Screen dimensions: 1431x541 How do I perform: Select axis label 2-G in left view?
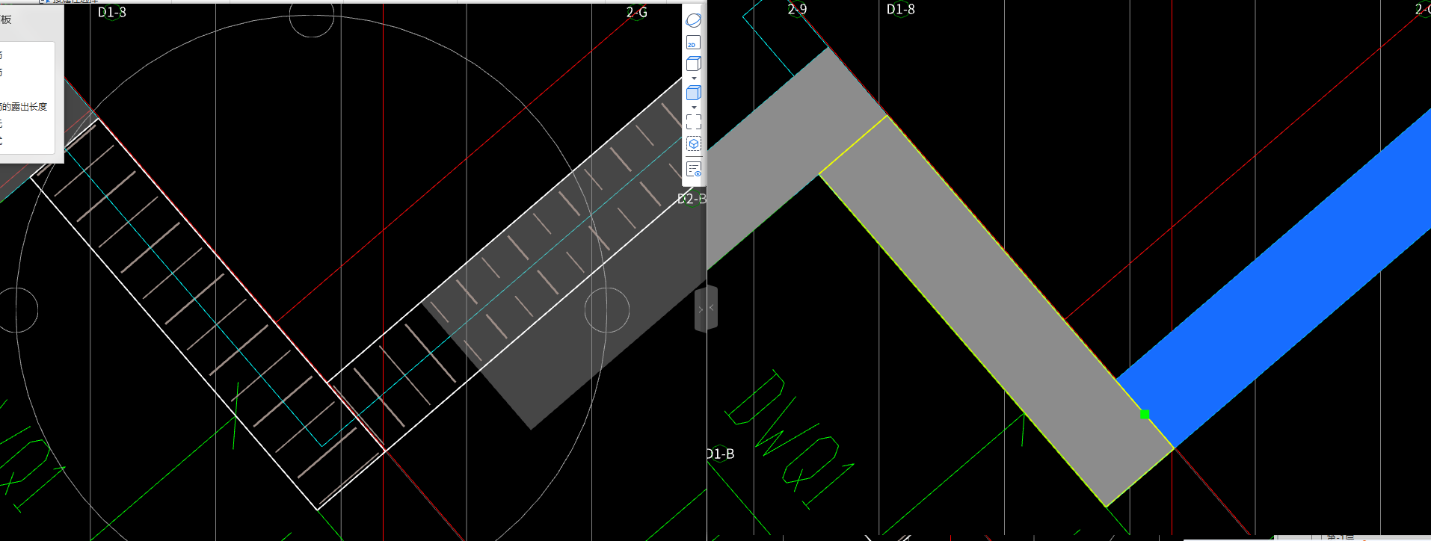[x=637, y=12]
